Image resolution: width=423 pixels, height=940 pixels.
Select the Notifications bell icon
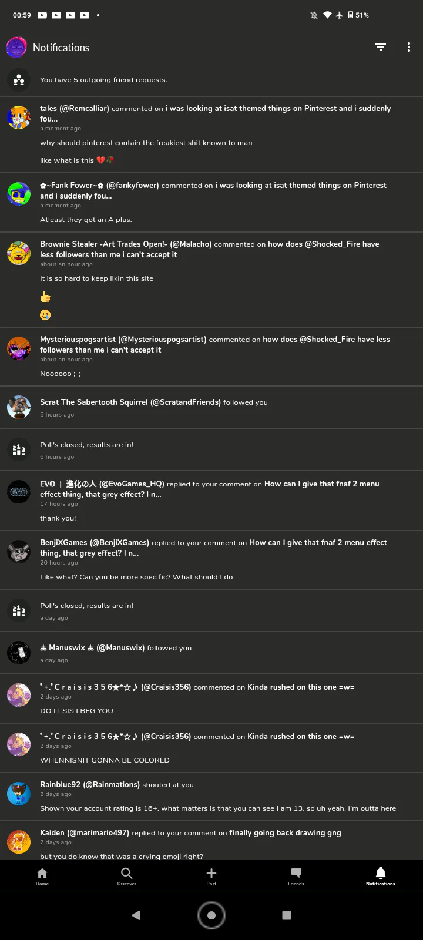tap(381, 875)
